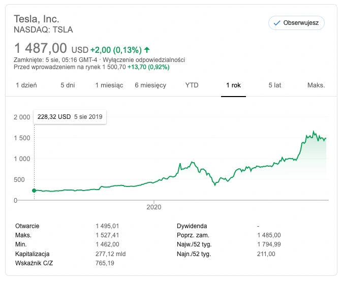The height and width of the screenshot is (281, 341).
Task: Click the Dywidenda label
Action: [192, 226]
